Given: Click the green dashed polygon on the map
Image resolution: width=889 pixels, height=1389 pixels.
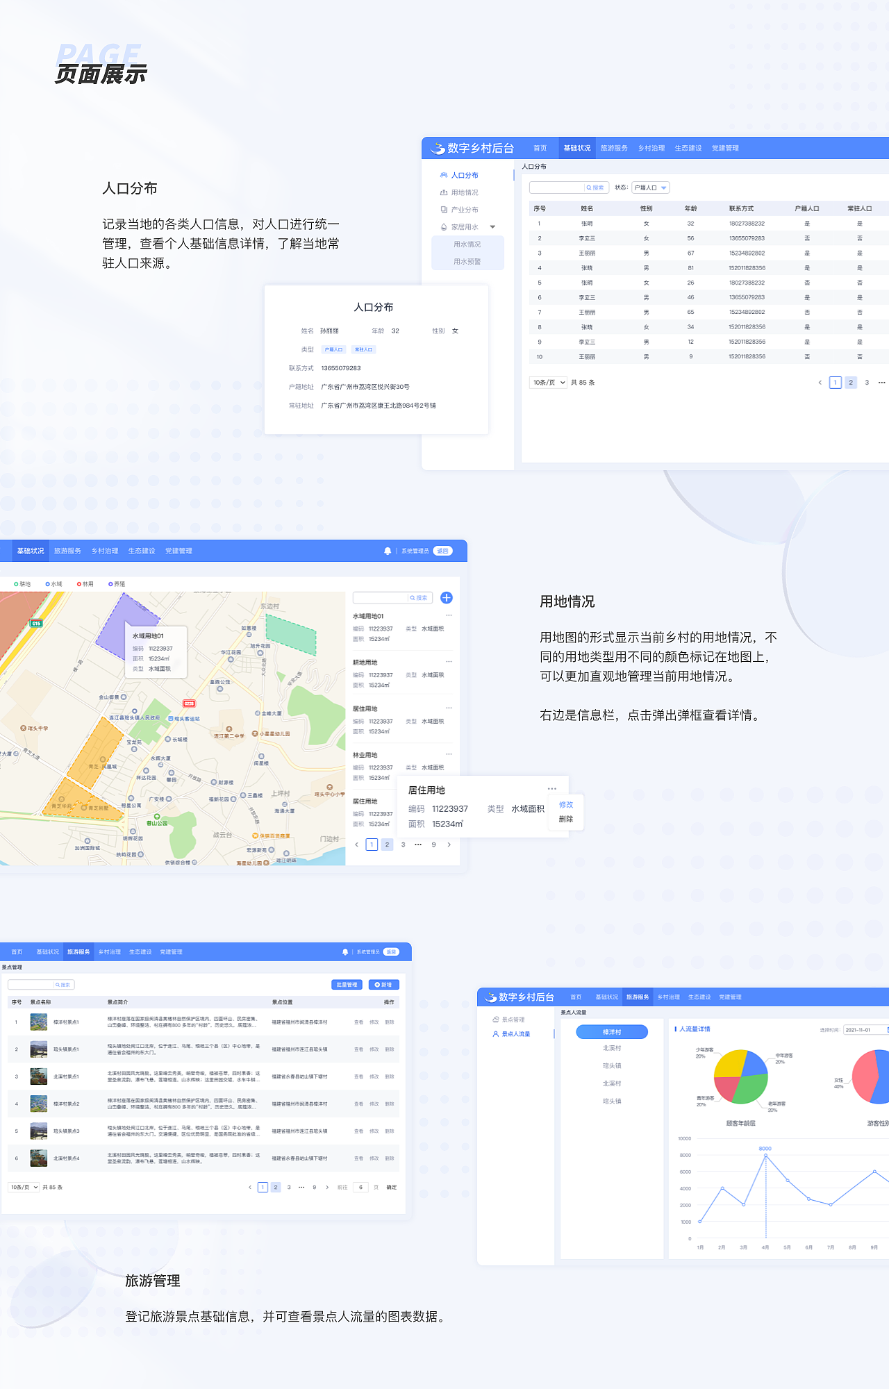Looking at the screenshot, I should pos(292,634).
